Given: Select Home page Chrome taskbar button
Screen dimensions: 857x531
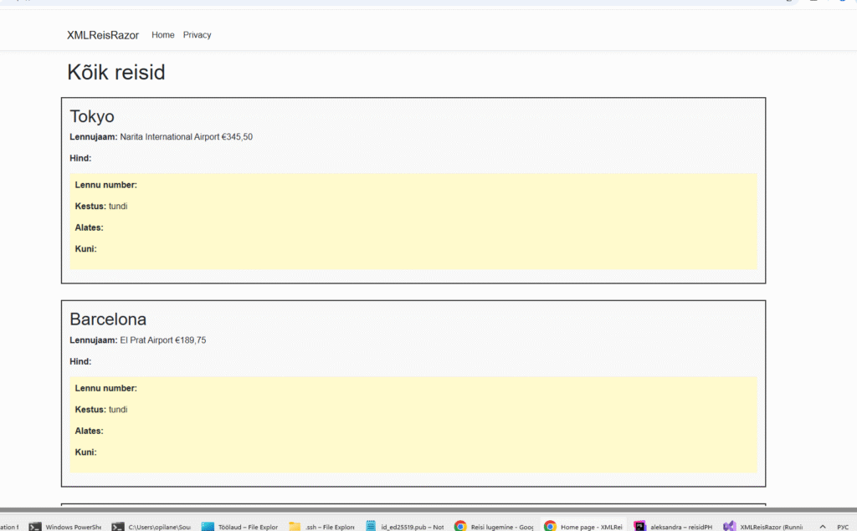Looking at the screenshot, I should [x=582, y=526].
